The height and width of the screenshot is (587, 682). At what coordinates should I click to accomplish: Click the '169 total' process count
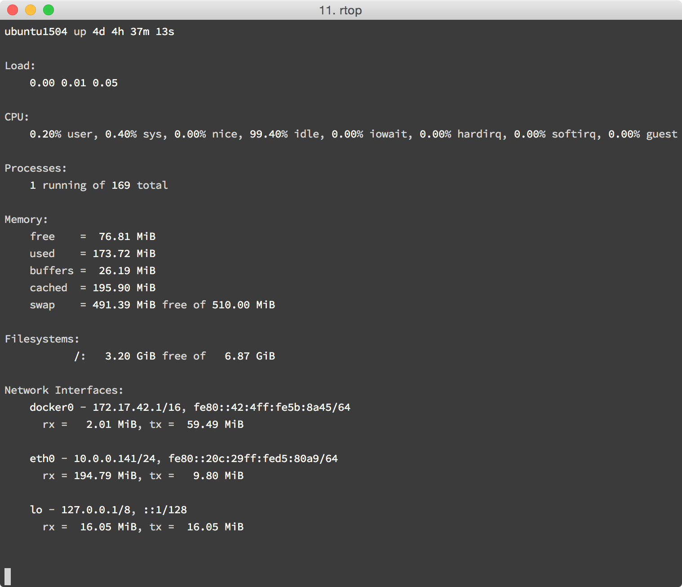tap(140, 186)
